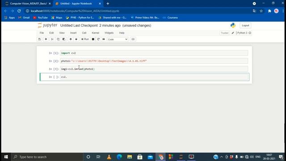
Task: Click the Jupyter logo
Action: [47, 25]
